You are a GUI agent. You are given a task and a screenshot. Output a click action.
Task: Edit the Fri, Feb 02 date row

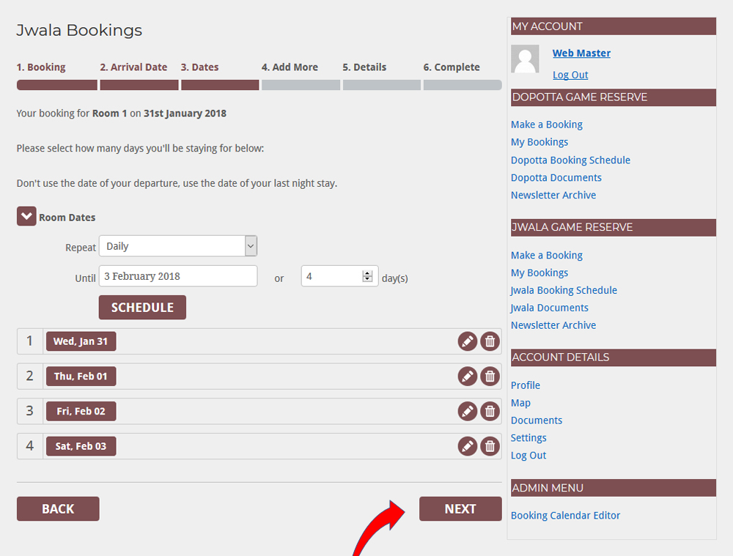pos(467,412)
